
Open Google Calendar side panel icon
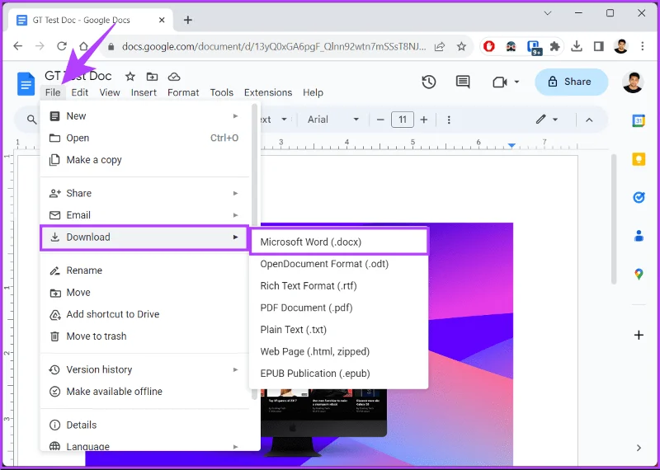(639, 120)
